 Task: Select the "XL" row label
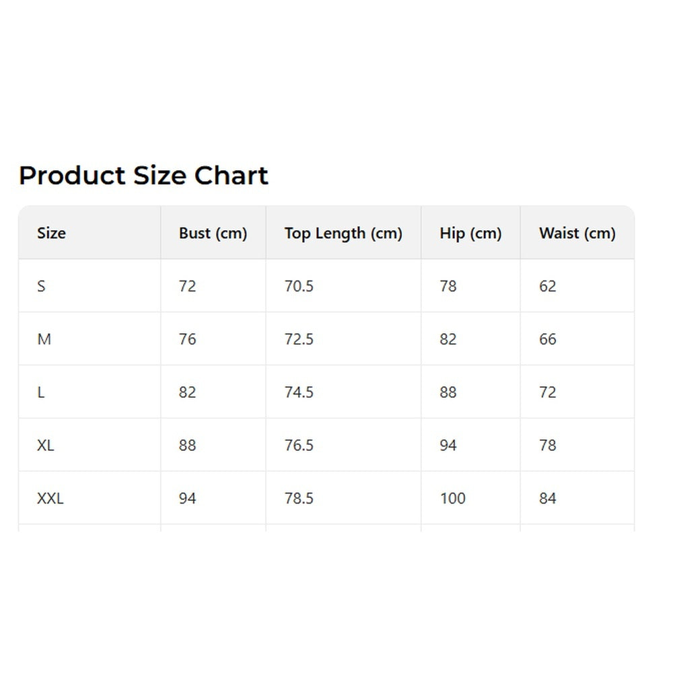coord(46,446)
